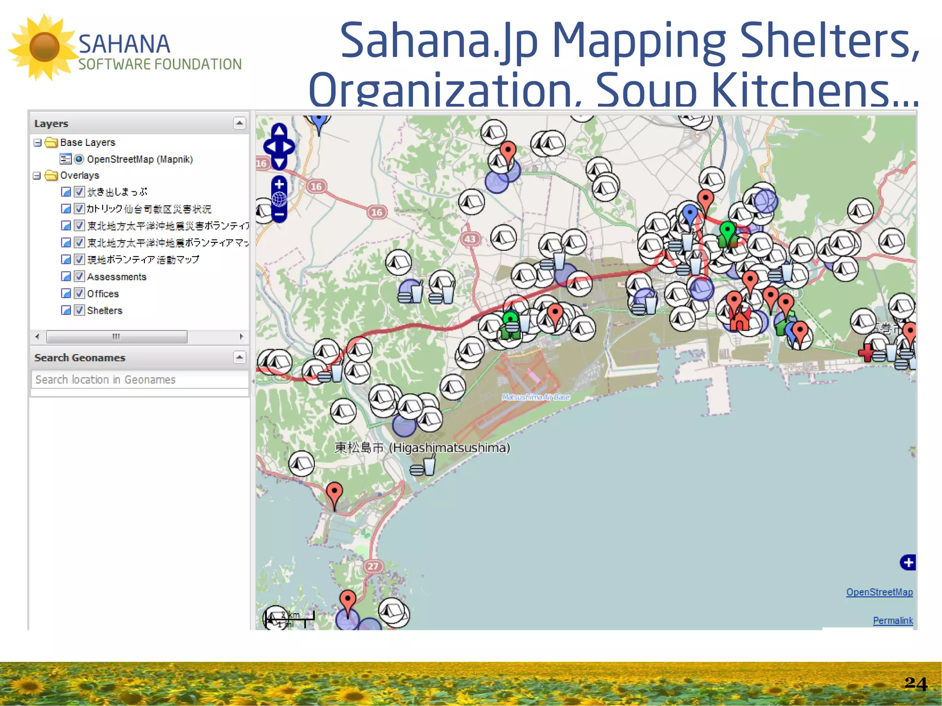Collapse the Base Layers tree node
This screenshot has height=706, width=942.
[x=37, y=143]
